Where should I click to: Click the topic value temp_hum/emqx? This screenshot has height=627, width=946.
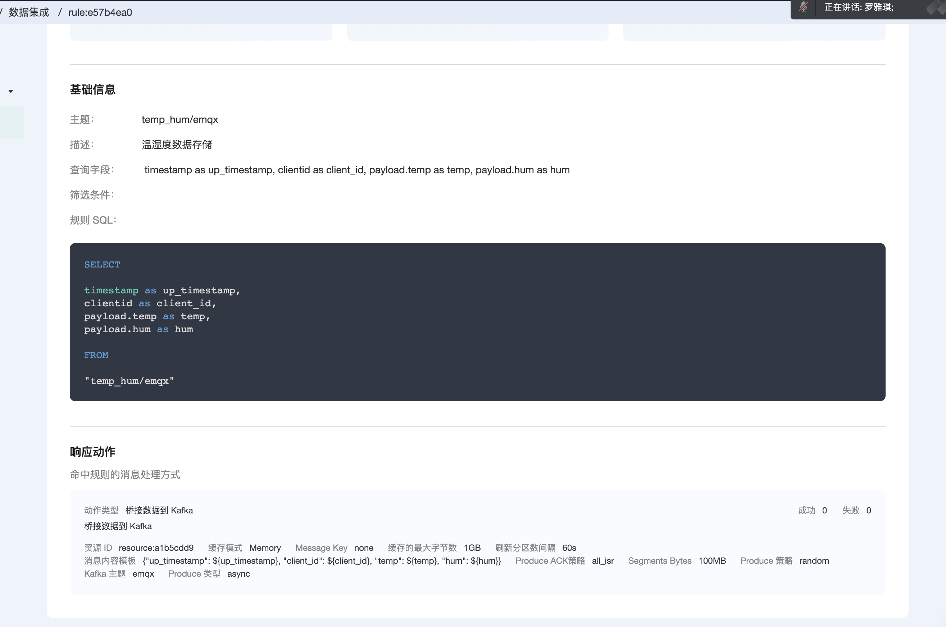coord(179,120)
